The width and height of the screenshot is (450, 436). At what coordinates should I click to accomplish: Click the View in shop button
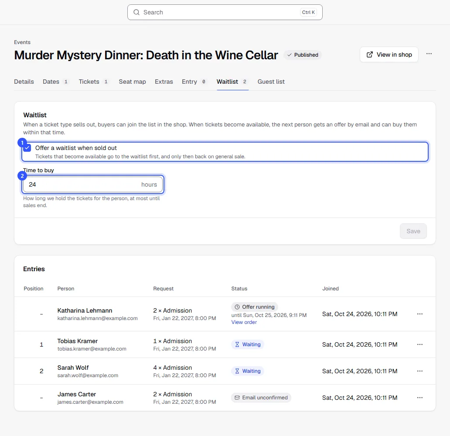pos(389,54)
